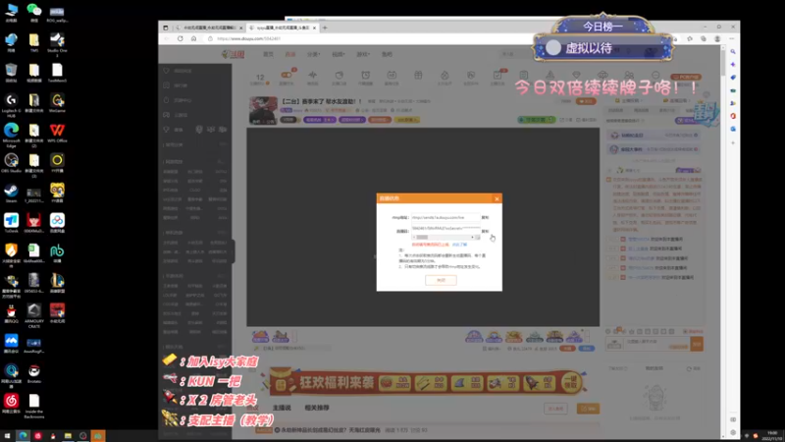Click the chat message input field
This screenshot has width=785, height=442.
point(655,344)
